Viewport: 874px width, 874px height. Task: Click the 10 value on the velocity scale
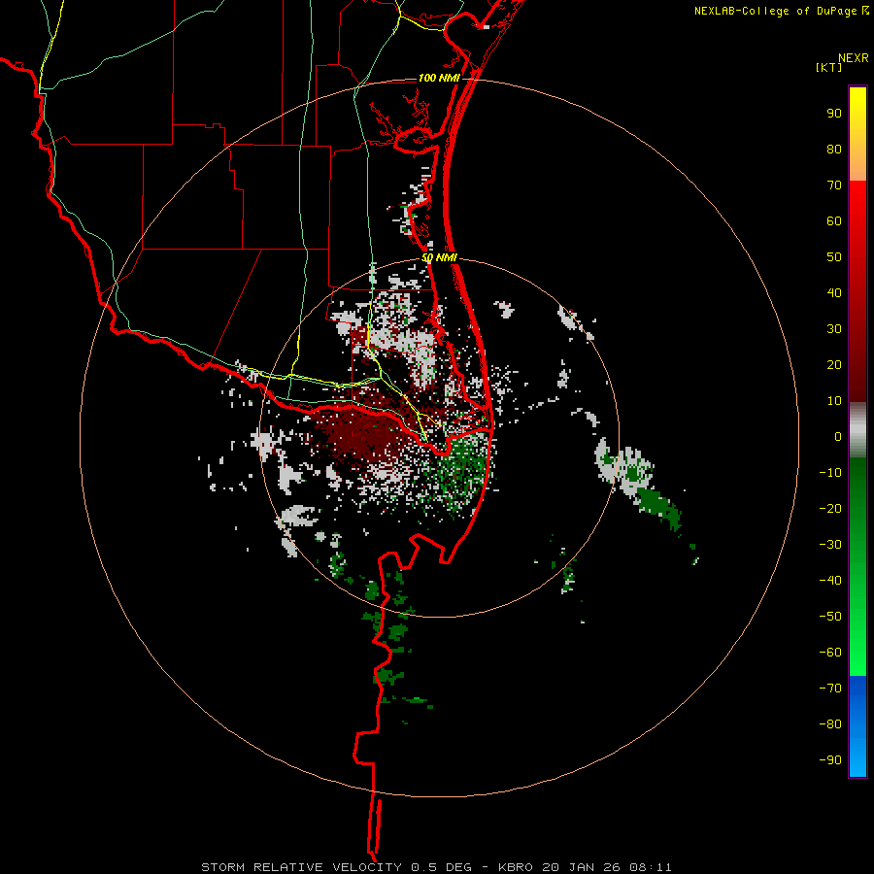pyautogui.click(x=834, y=401)
